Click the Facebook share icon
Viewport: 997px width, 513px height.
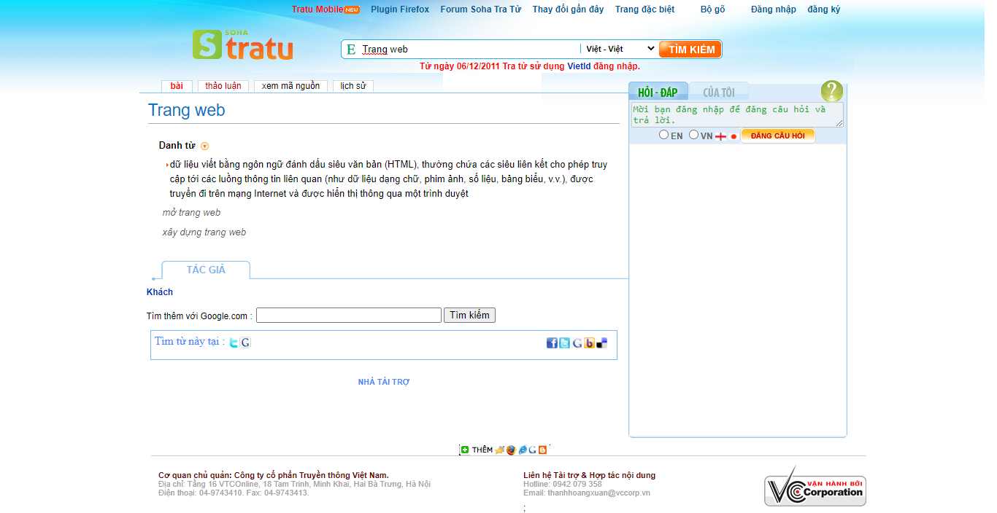(552, 342)
